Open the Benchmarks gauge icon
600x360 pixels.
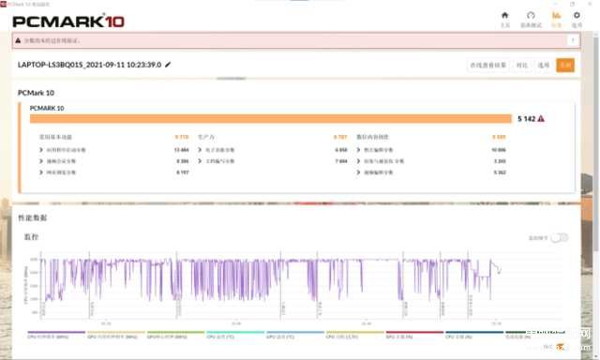tap(531, 19)
